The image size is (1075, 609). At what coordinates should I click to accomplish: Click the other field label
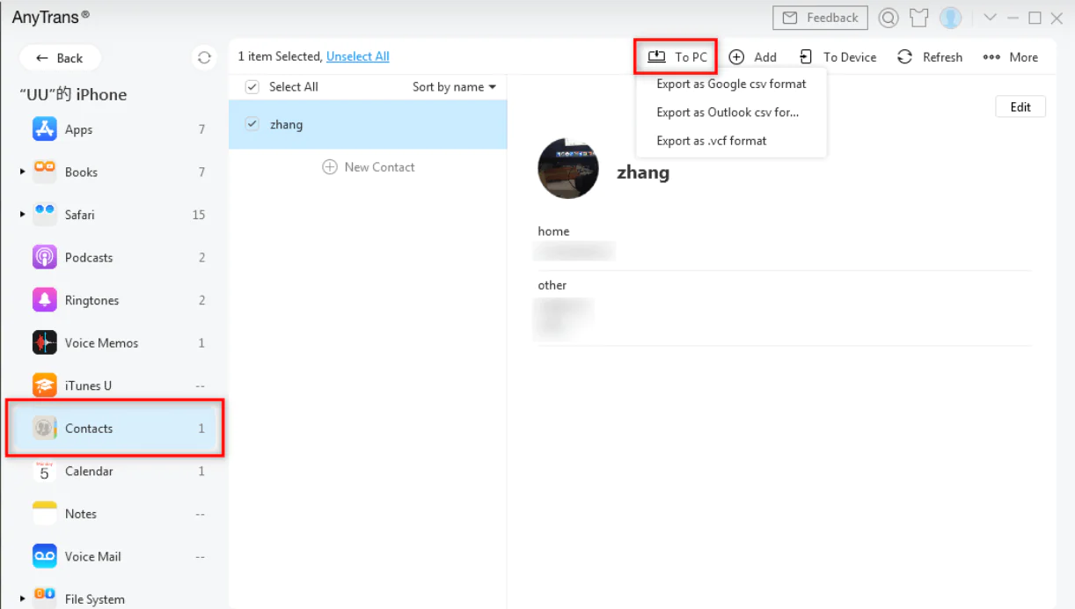coord(552,285)
